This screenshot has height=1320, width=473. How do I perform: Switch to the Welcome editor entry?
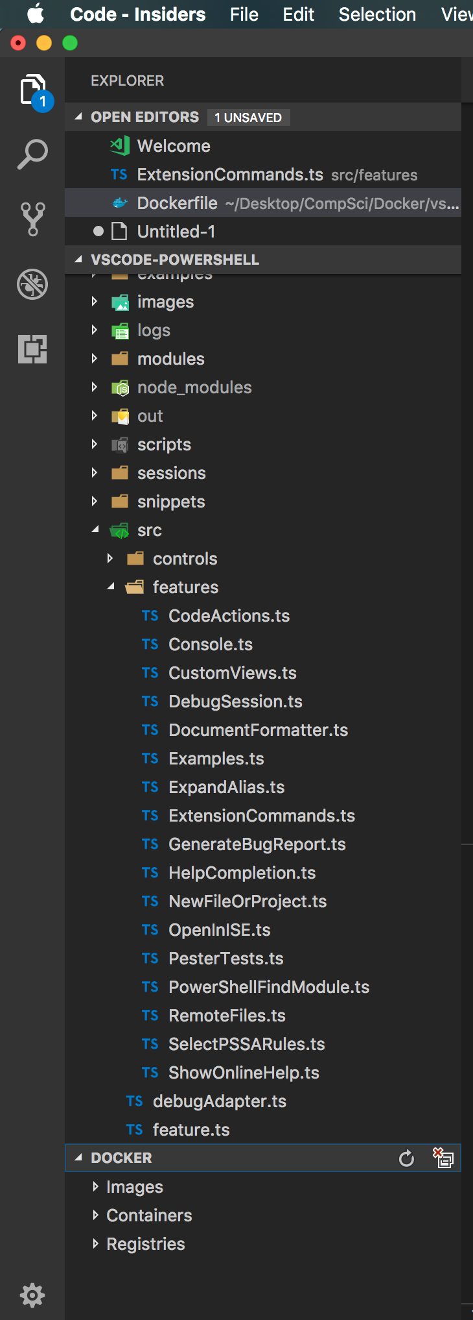[173, 146]
